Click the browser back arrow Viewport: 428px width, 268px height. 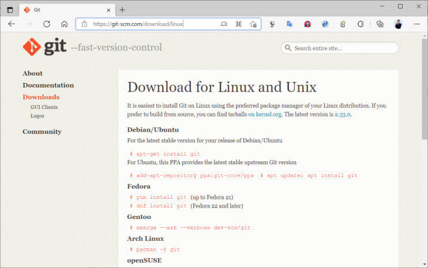pos(12,24)
